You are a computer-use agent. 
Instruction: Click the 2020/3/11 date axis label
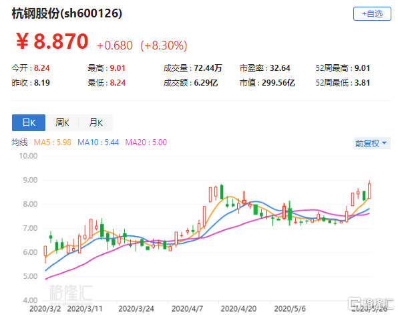coord(85,309)
